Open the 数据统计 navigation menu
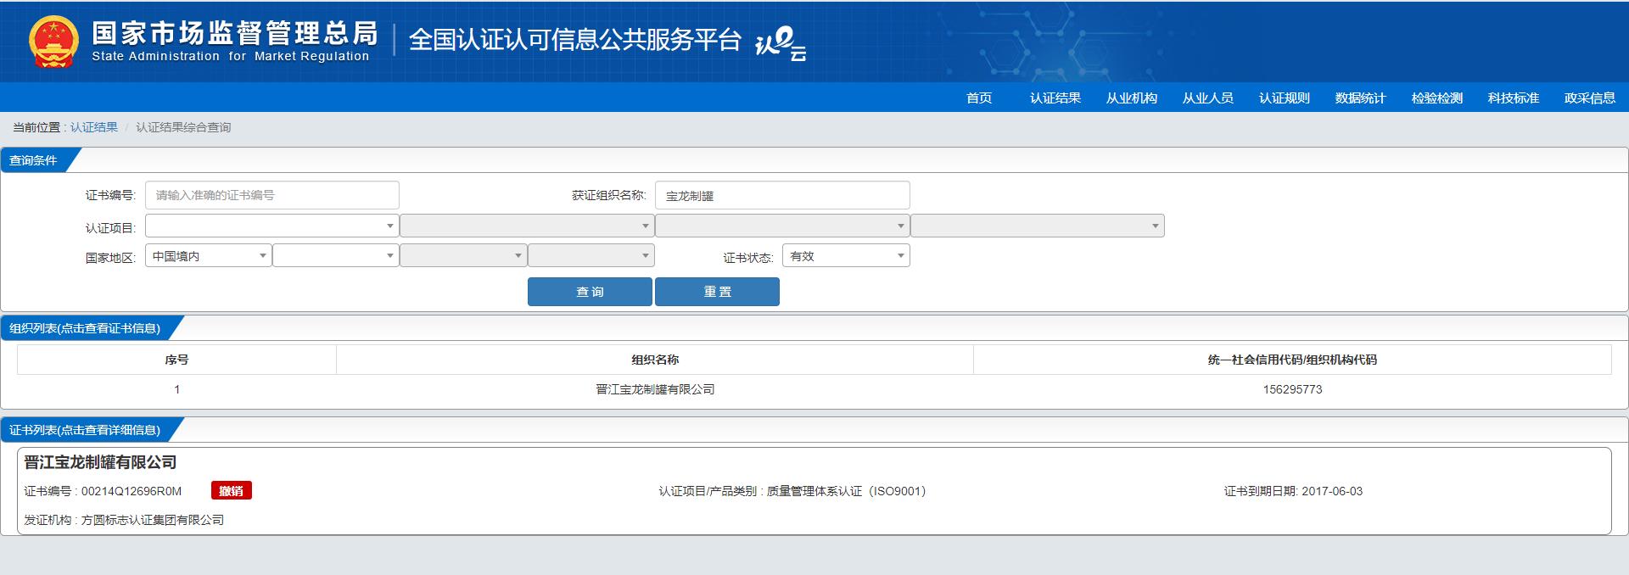The image size is (1629, 575). pos(1361,98)
